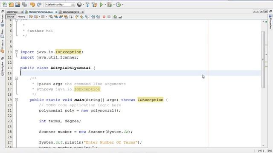Switch to the History view
Screen dimensions: 273x153
point(21,17)
